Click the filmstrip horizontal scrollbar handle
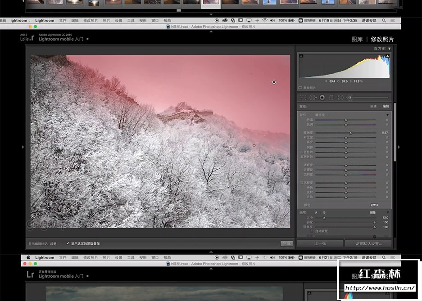 pos(179,10)
